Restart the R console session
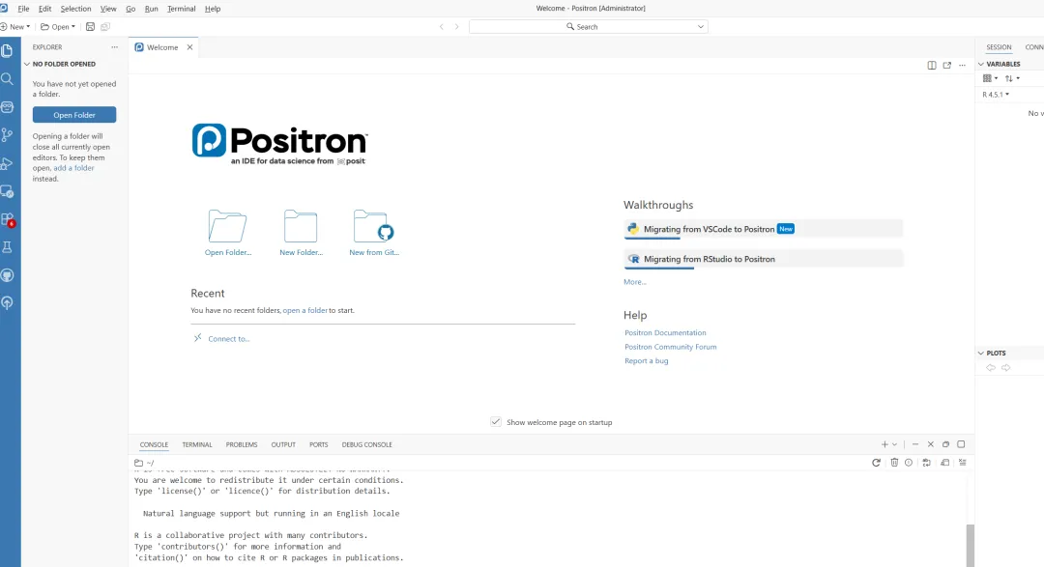 pyautogui.click(x=876, y=463)
